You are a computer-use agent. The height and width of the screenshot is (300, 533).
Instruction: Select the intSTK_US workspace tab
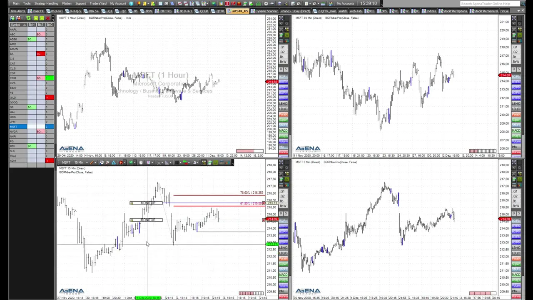(x=238, y=11)
